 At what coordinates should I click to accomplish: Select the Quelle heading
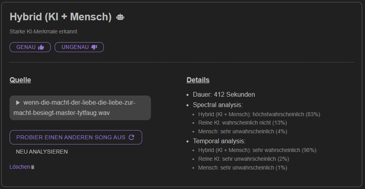20,80
